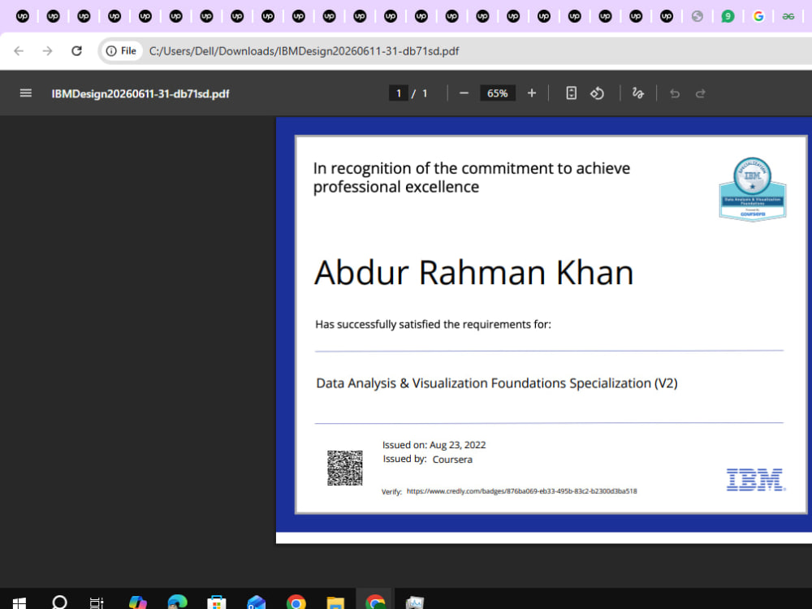Switch to the WhatsApp tab with 9 badge
The width and height of the screenshot is (812, 609).
pos(728,16)
